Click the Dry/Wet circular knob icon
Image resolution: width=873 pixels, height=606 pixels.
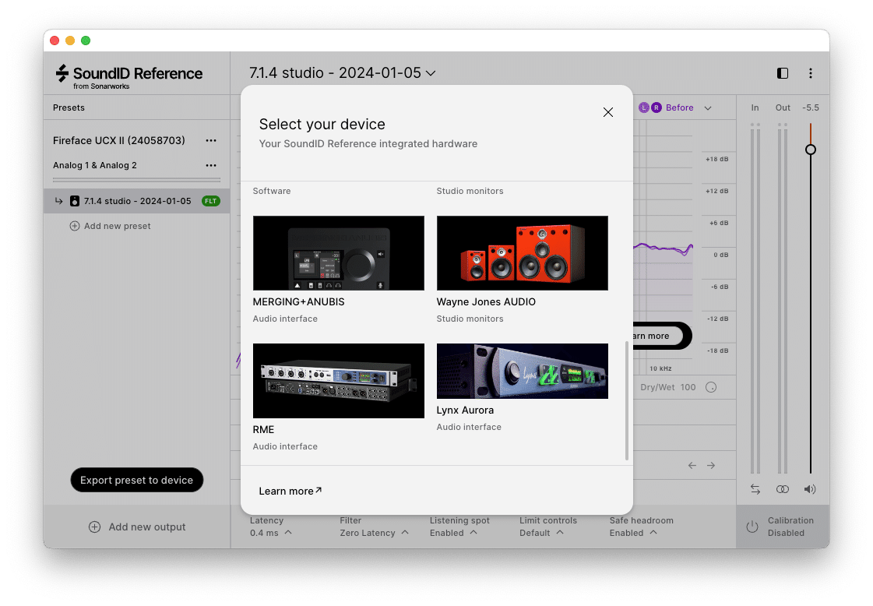click(711, 387)
